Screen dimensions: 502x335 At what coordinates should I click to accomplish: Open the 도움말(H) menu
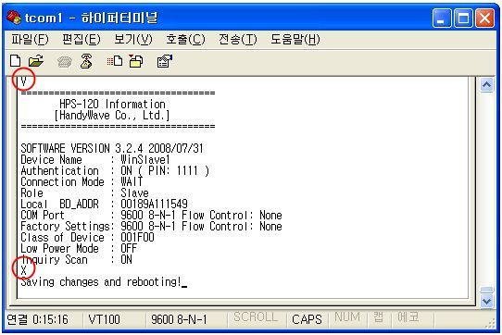(x=295, y=40)
